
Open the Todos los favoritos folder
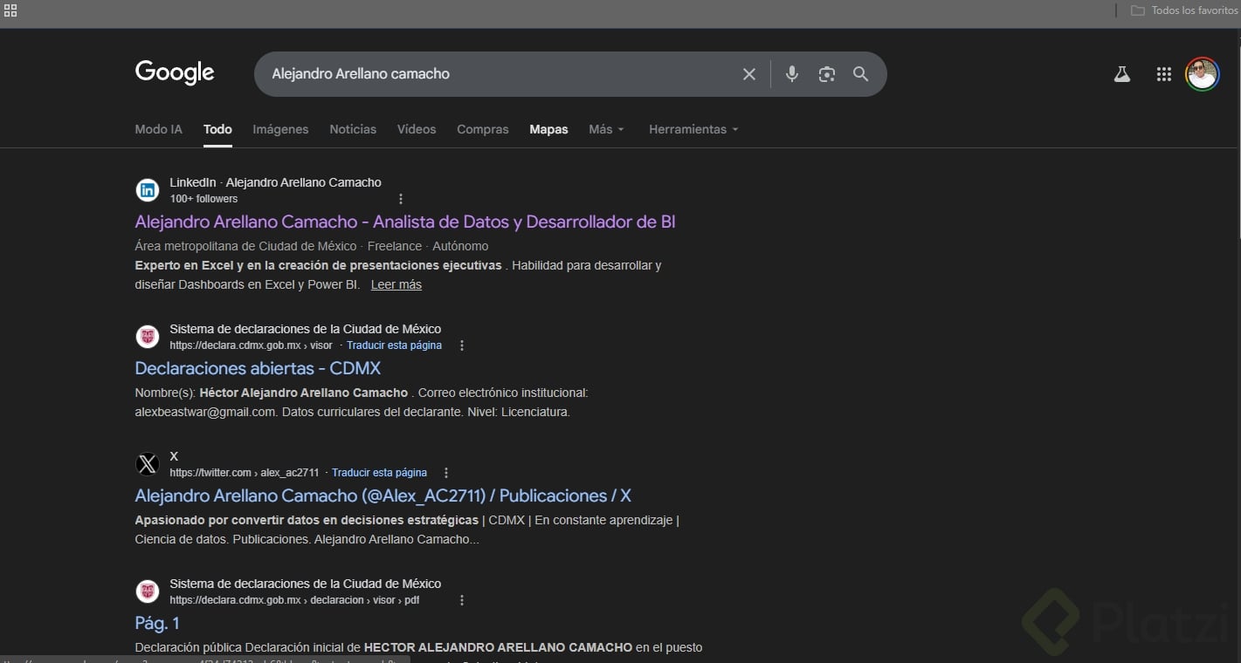coord(1184,10)
